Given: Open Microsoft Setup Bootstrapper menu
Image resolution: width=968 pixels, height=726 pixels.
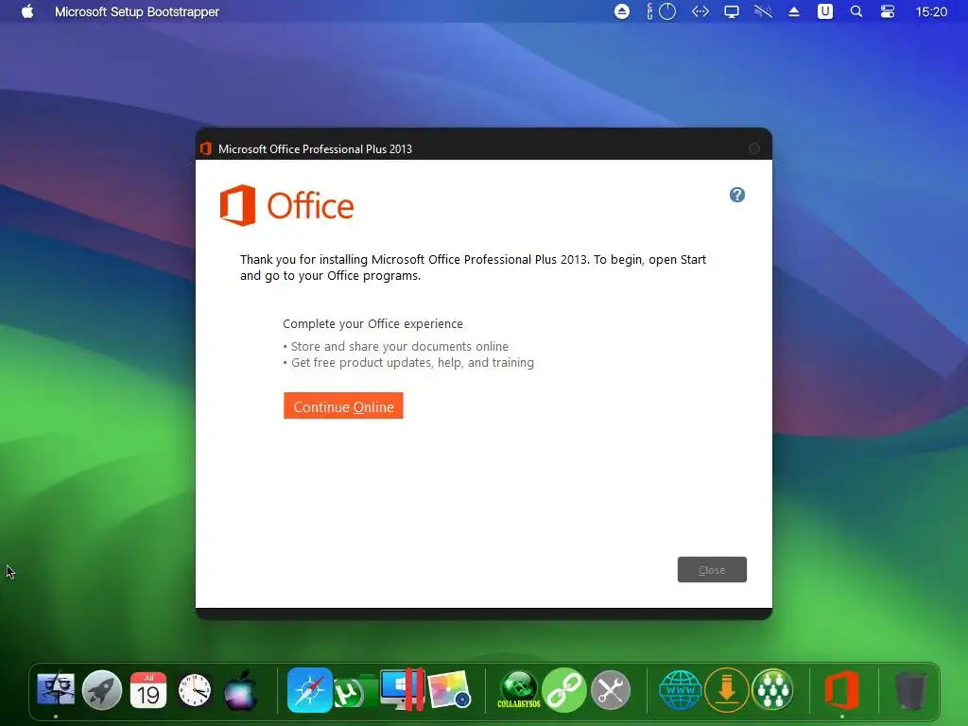Looking at the screenshot, I should tap(137, 11).
